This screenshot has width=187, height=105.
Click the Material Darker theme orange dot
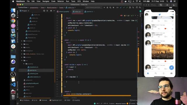[127, 104]
